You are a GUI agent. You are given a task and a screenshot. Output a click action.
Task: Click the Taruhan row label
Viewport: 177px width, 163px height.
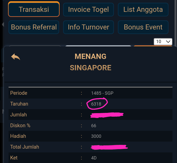[19, 104]
